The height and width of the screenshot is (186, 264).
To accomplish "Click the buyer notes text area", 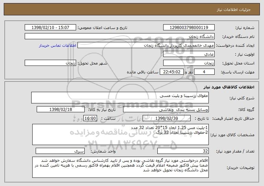I will pyautogui.click(x=120, y=167).
